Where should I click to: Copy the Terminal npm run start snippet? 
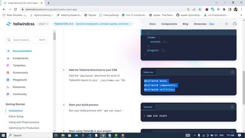[232, 107]
